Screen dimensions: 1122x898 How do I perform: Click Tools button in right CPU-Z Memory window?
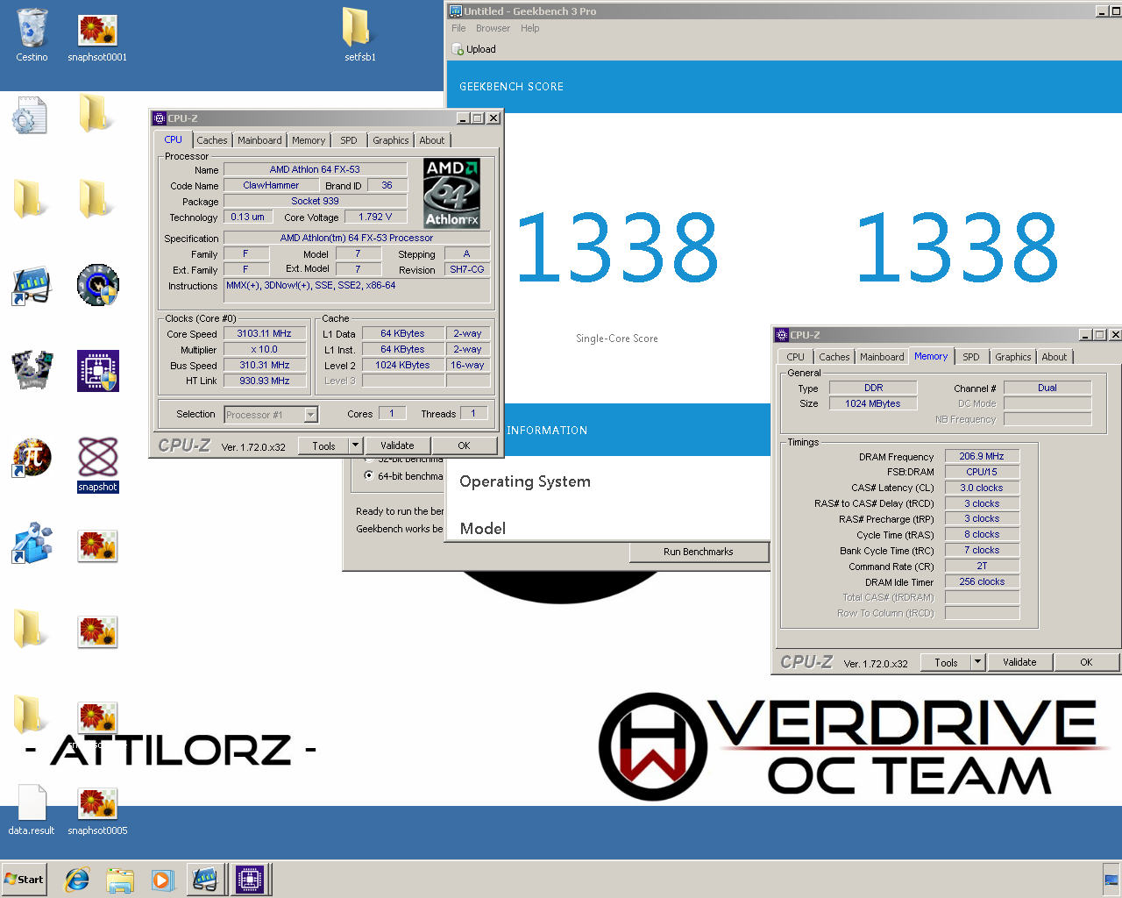click(946, 662)
